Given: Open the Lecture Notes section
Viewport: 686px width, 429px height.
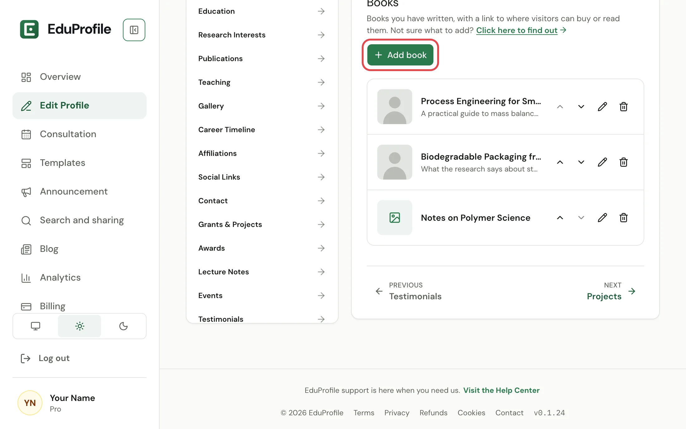Looking at the screenshot, I should click(262, 272).
